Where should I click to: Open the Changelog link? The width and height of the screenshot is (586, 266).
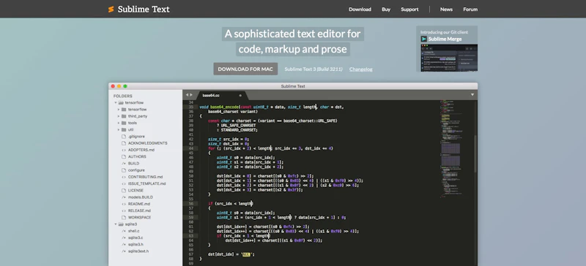360,69
